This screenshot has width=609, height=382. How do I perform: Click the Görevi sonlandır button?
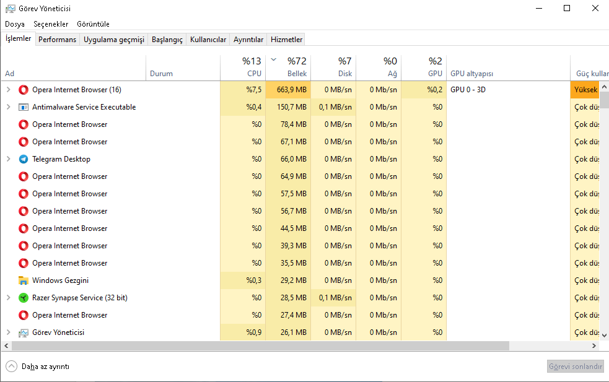575,366
